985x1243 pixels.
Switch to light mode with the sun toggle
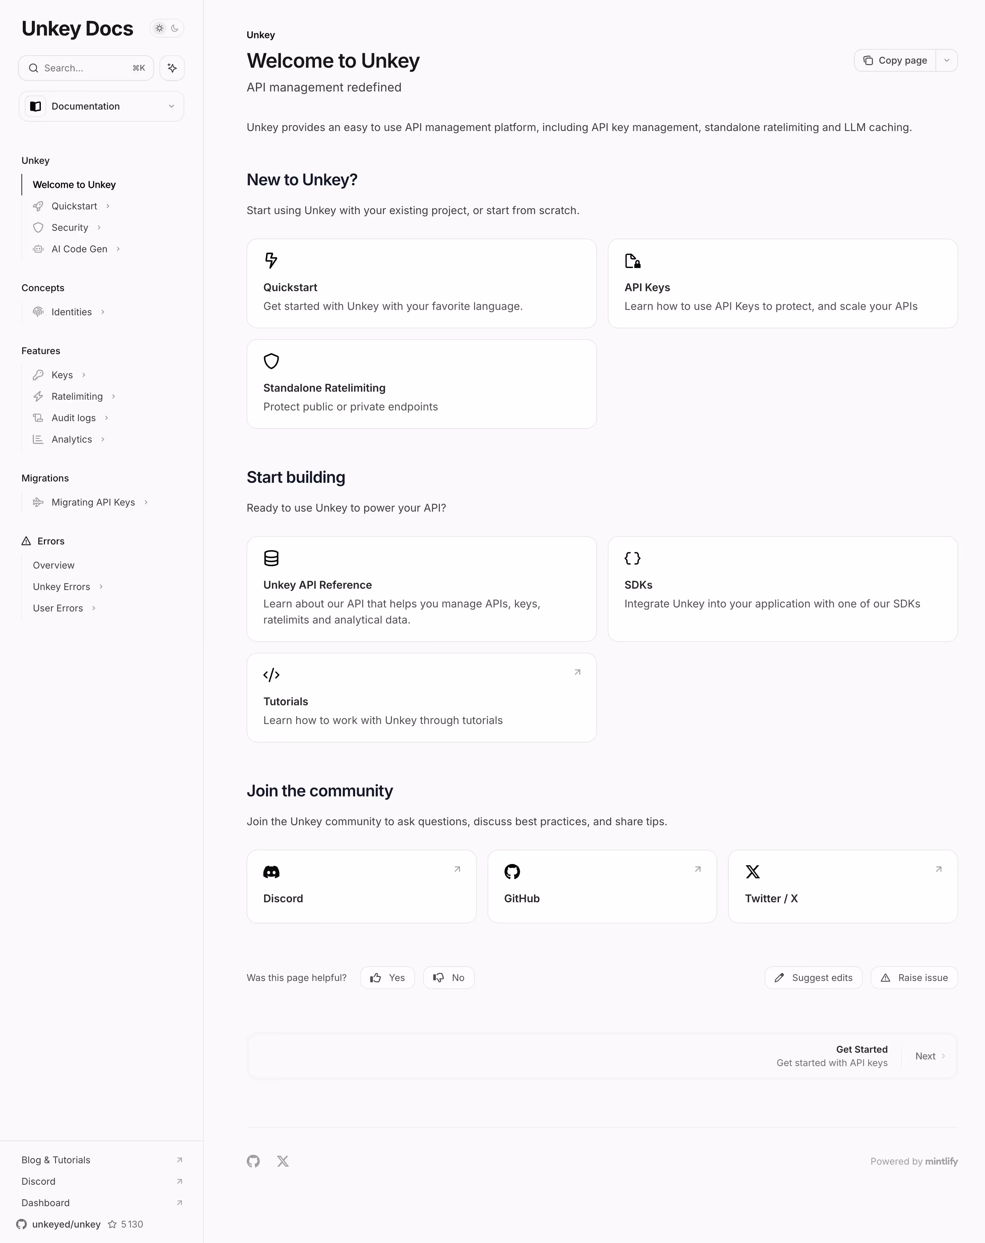[x=160, y=28]
